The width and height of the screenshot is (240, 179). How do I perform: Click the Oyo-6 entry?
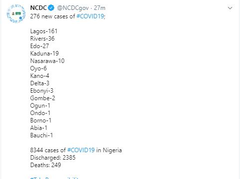point(38,68)
